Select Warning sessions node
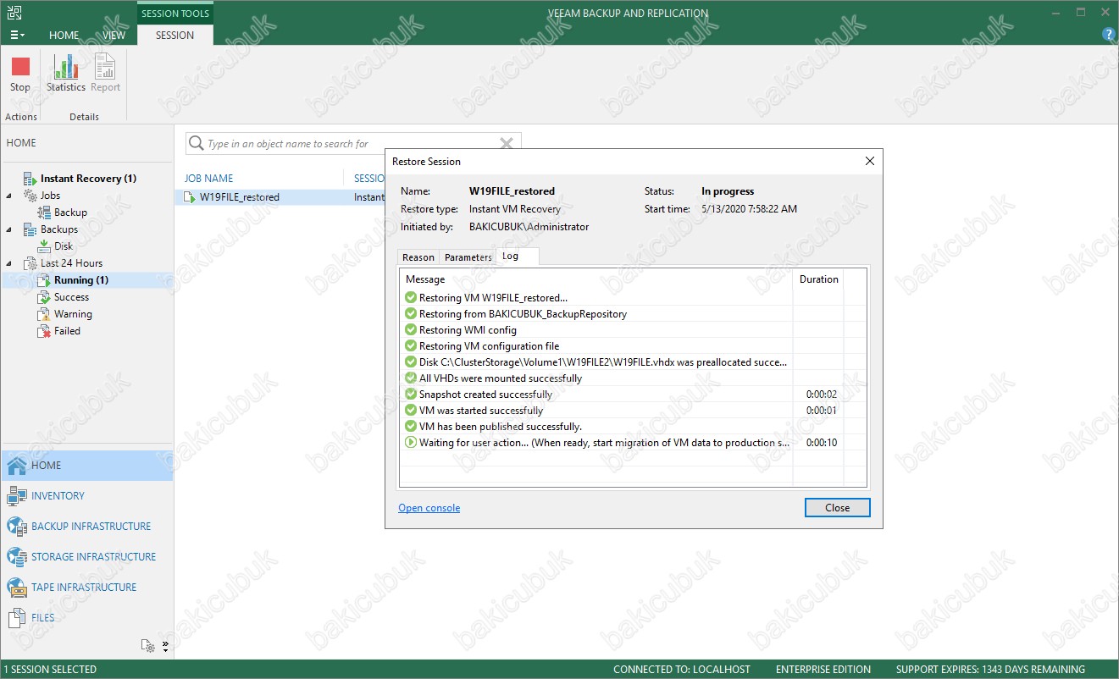 (73, 314)
